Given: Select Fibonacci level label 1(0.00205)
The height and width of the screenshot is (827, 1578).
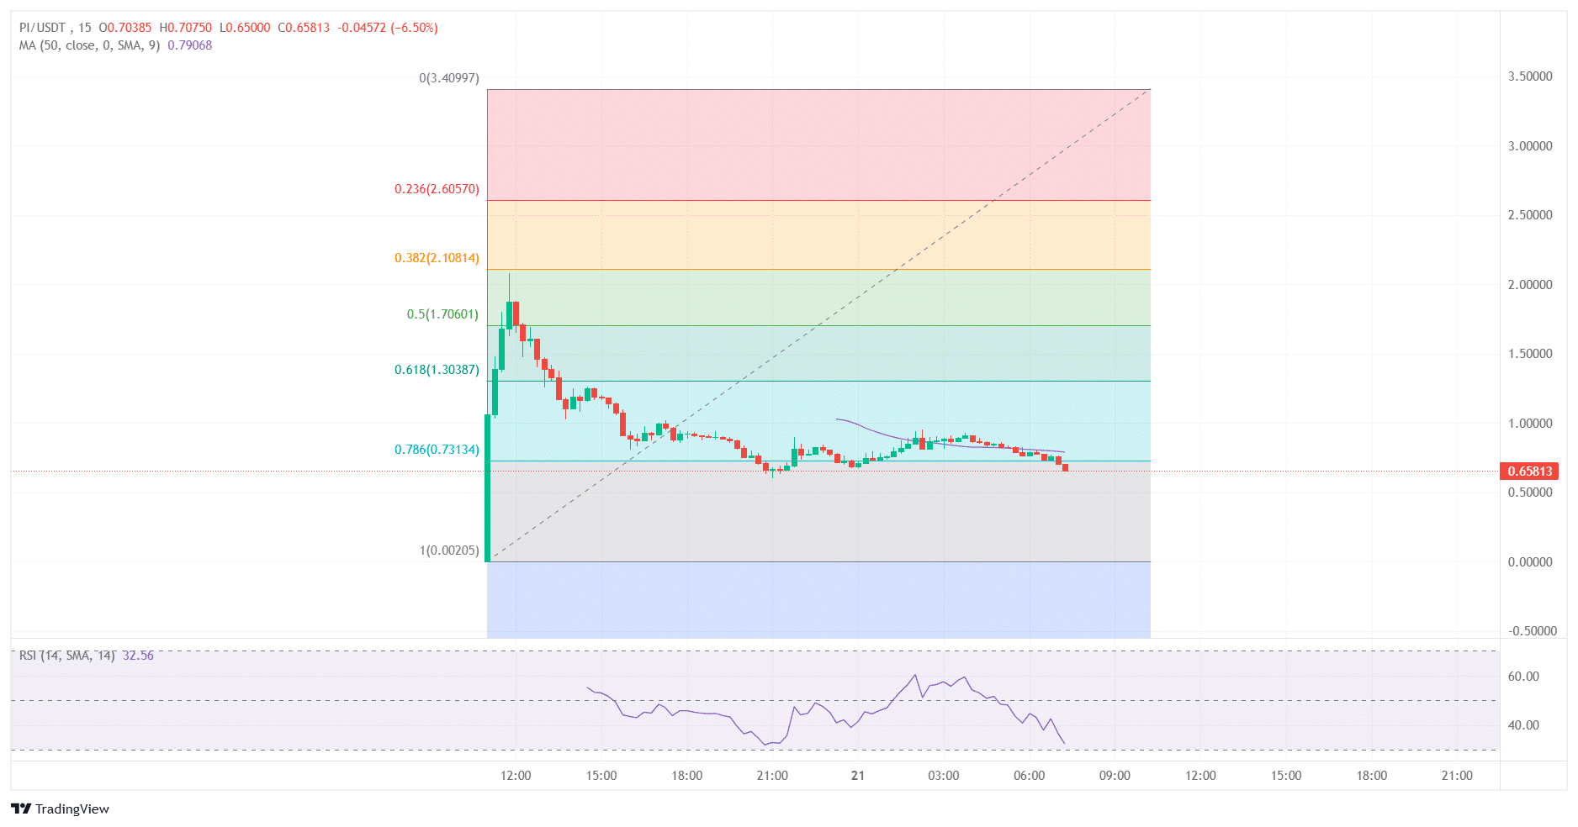Looking at the screenshot, I should point(449,550).
